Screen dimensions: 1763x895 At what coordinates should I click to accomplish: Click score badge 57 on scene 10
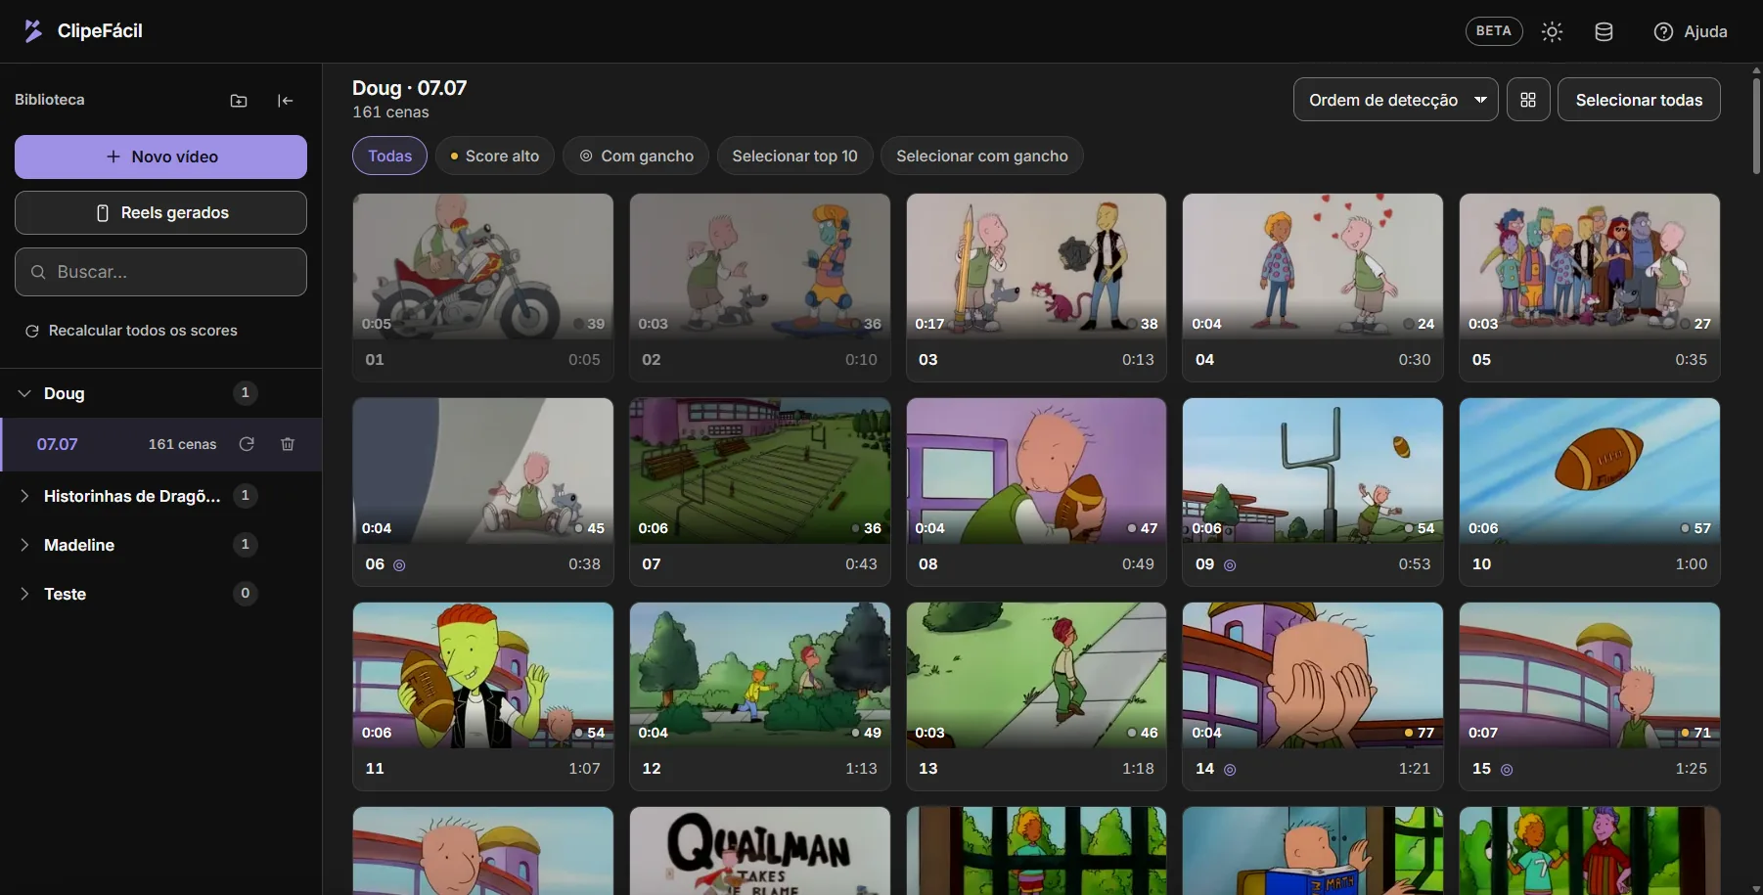tap(1696, 528)
